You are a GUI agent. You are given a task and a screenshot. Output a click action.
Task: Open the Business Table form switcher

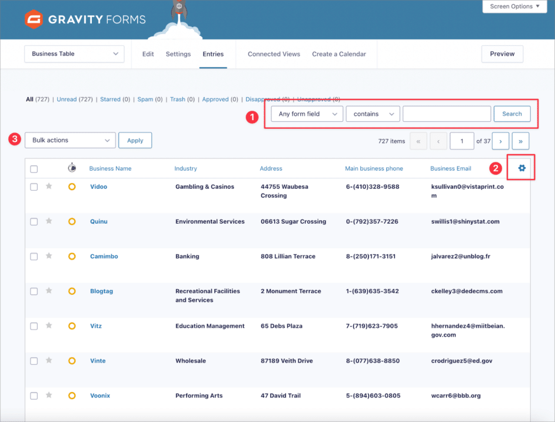pos(74,54)
